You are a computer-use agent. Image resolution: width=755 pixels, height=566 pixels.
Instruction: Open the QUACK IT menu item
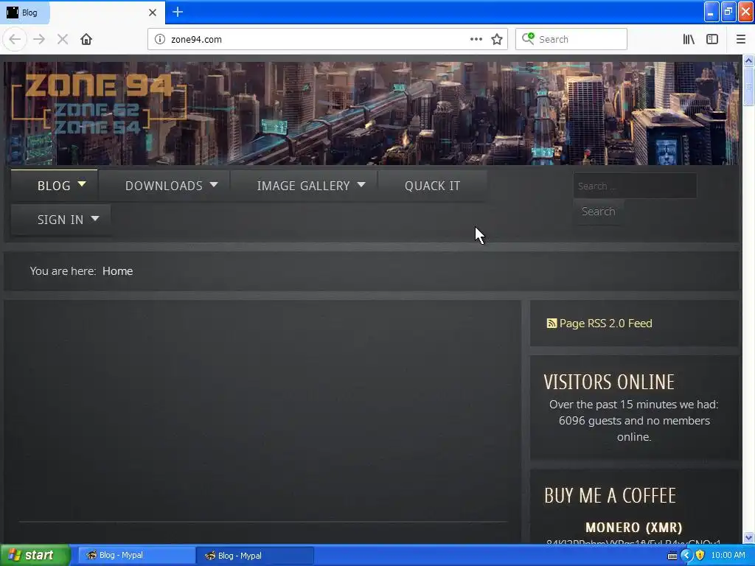click(432, 186)
